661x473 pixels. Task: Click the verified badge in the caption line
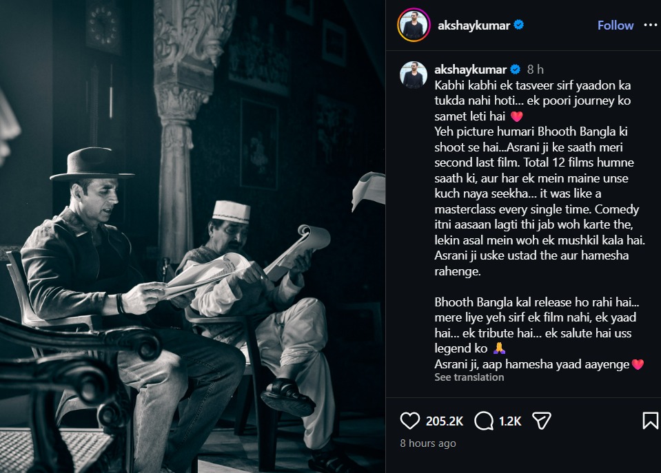(515, 69)
